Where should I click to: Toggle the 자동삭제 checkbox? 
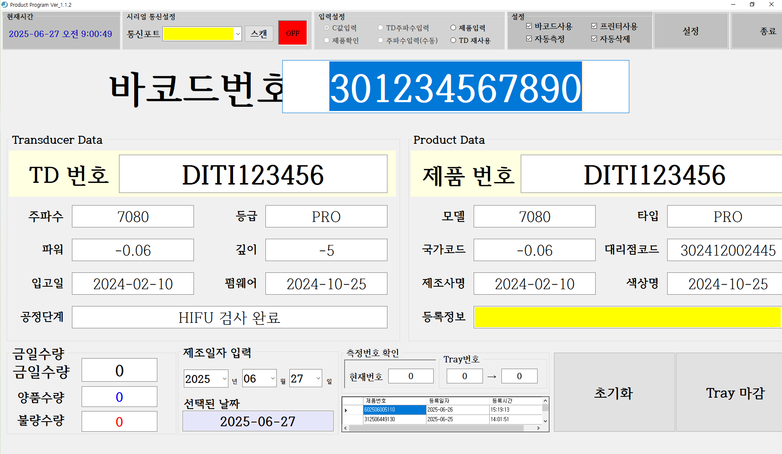[594, 39]
